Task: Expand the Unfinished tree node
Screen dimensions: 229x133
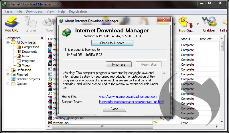Action: 8,70
